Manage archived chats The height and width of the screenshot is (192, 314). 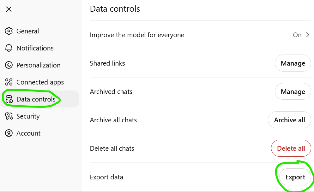click(293, 92)
